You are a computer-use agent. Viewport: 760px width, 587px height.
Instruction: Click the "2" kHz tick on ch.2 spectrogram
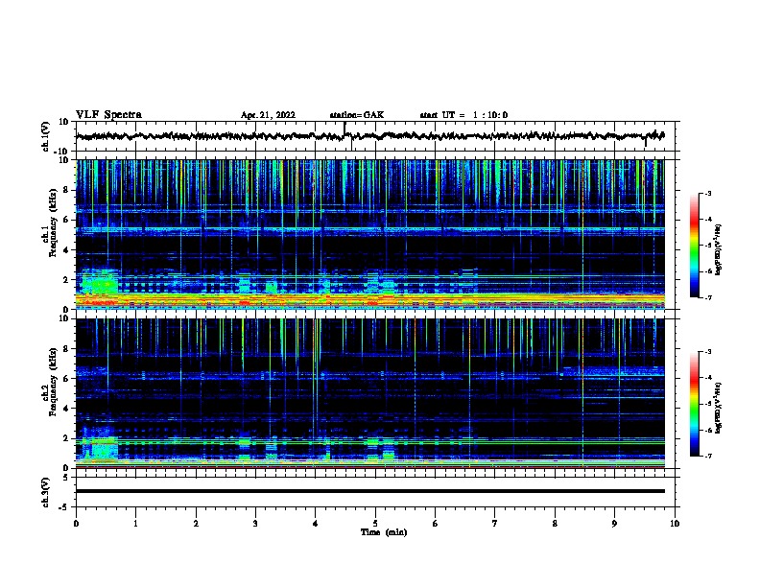coord(67,438)
